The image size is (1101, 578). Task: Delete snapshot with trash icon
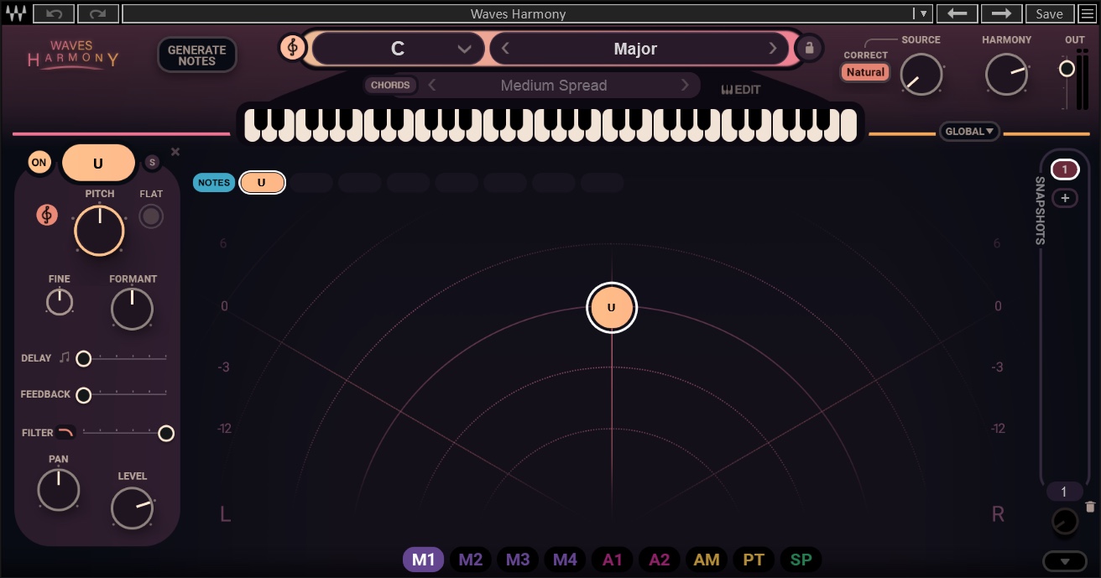click(x=1090, y=507)
